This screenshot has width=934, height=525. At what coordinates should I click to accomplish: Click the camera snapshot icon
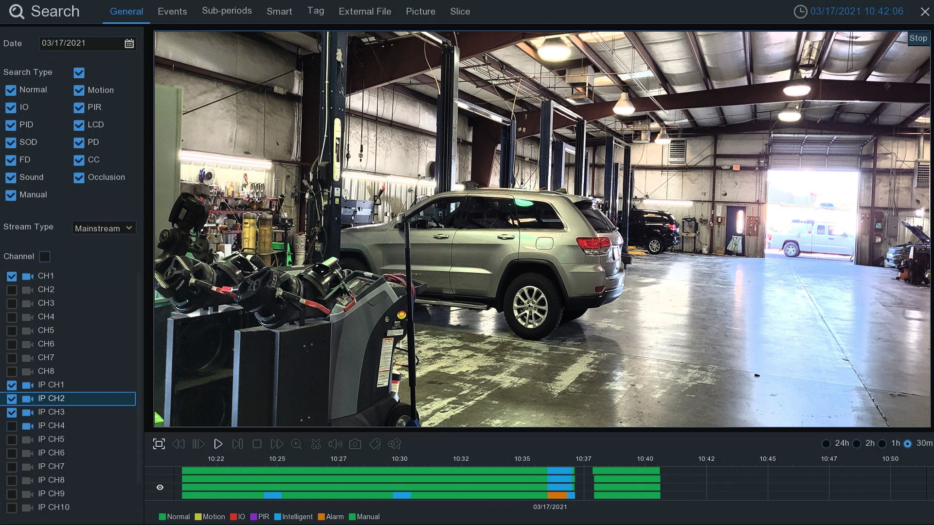pyautogui.click(x=355, y=444)
